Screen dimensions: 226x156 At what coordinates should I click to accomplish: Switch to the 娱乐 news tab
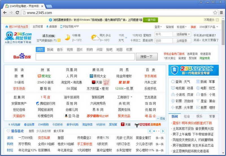199,116
